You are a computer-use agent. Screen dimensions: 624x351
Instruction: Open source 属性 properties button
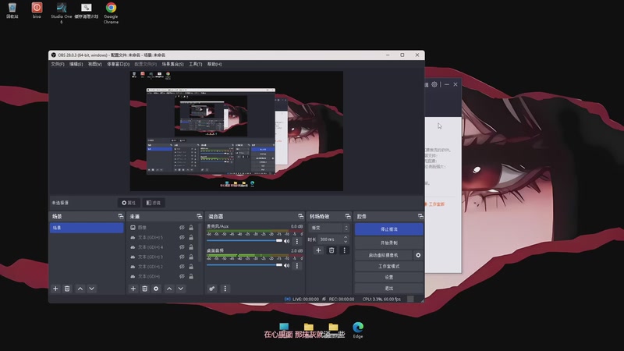point(129,203)
